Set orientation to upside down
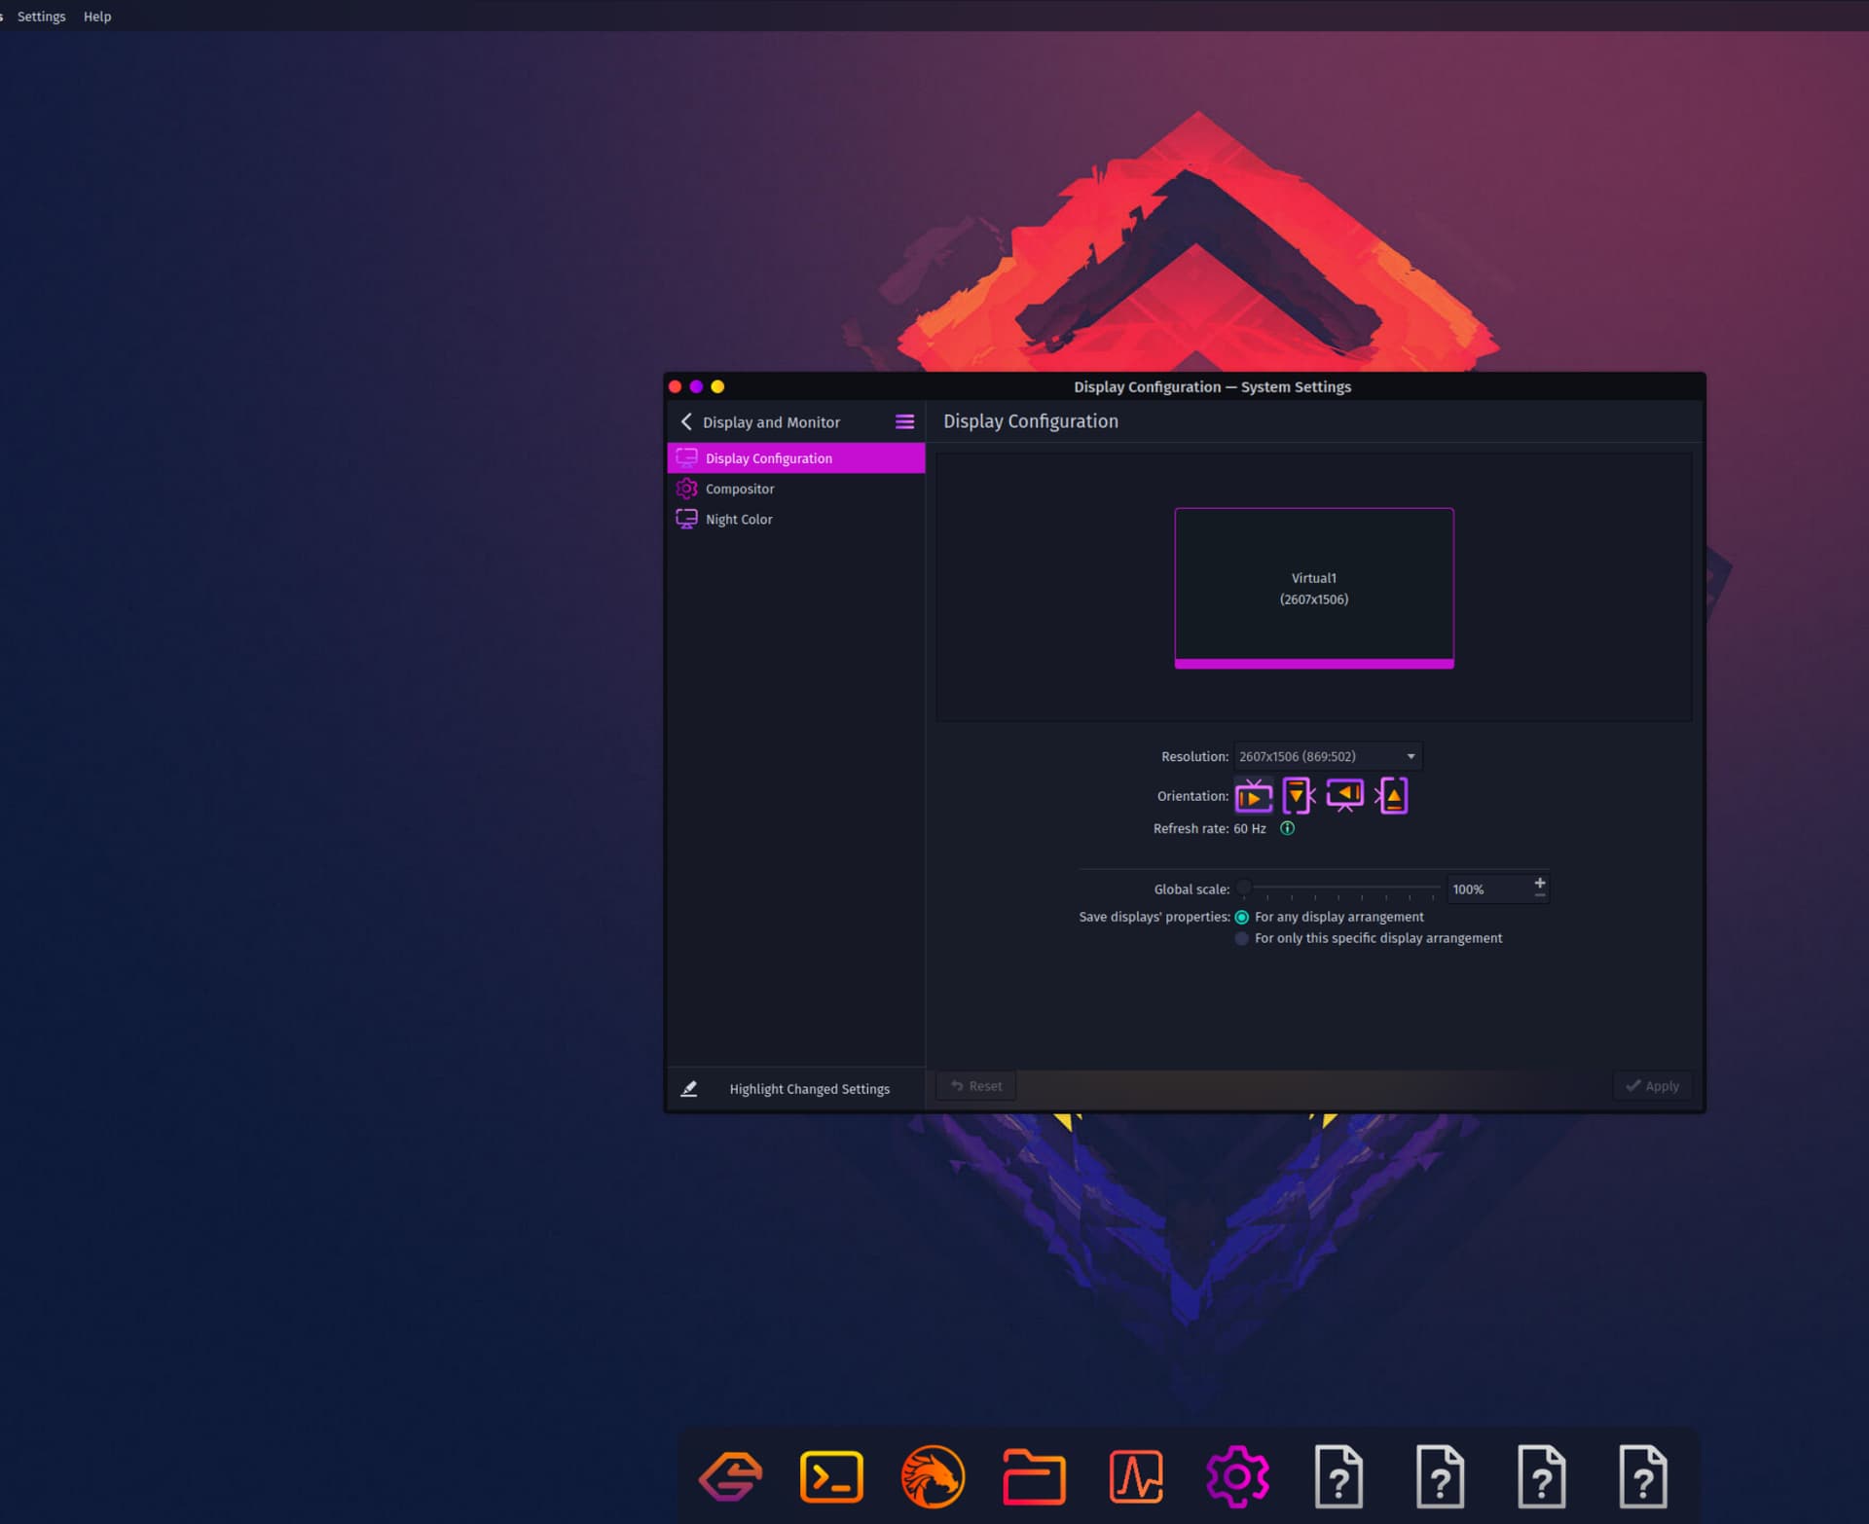The width and height of the screenshot is (1869, 1524). [1344, 796]
